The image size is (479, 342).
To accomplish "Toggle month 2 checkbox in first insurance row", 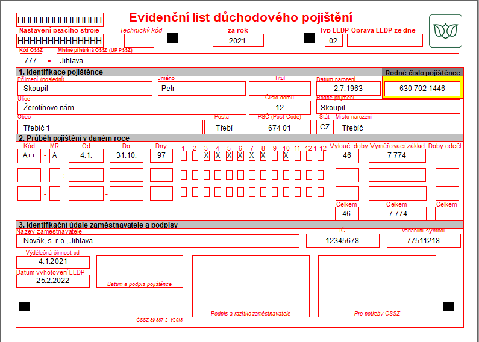I will pos(195,156).
